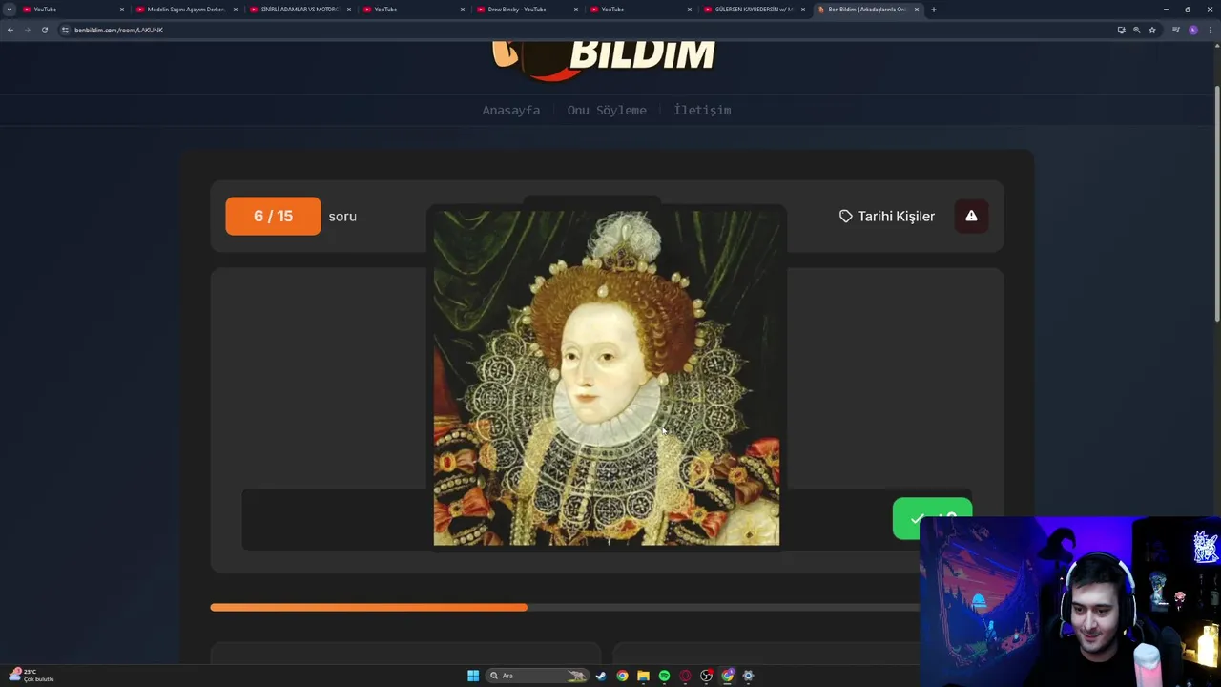
Task: Open OBS Studio from the taskbar
Action: click(x=706, y=676)
